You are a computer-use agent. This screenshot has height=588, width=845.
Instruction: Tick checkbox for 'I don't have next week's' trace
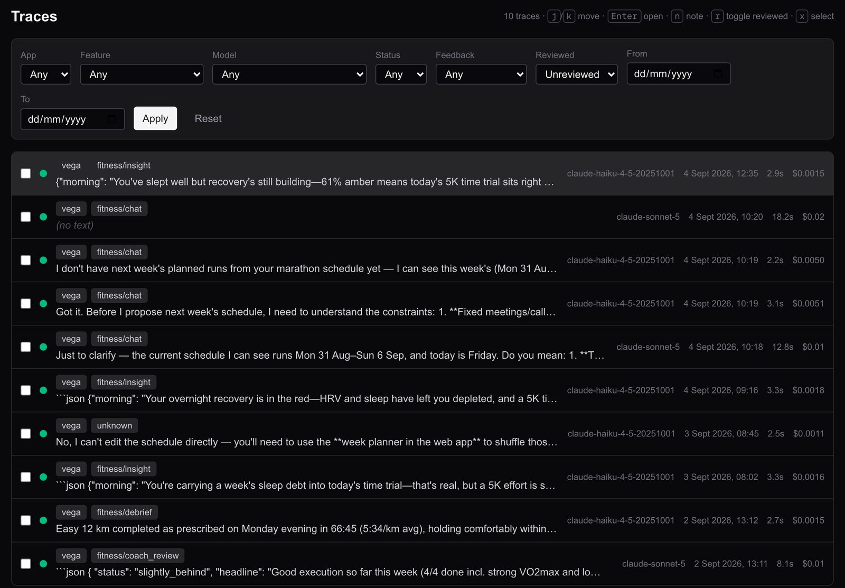click(x=25, y=260)
